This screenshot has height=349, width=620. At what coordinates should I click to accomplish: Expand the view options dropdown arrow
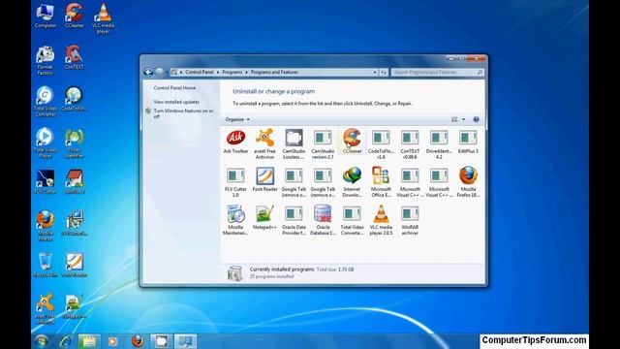(x=463, y=119)
